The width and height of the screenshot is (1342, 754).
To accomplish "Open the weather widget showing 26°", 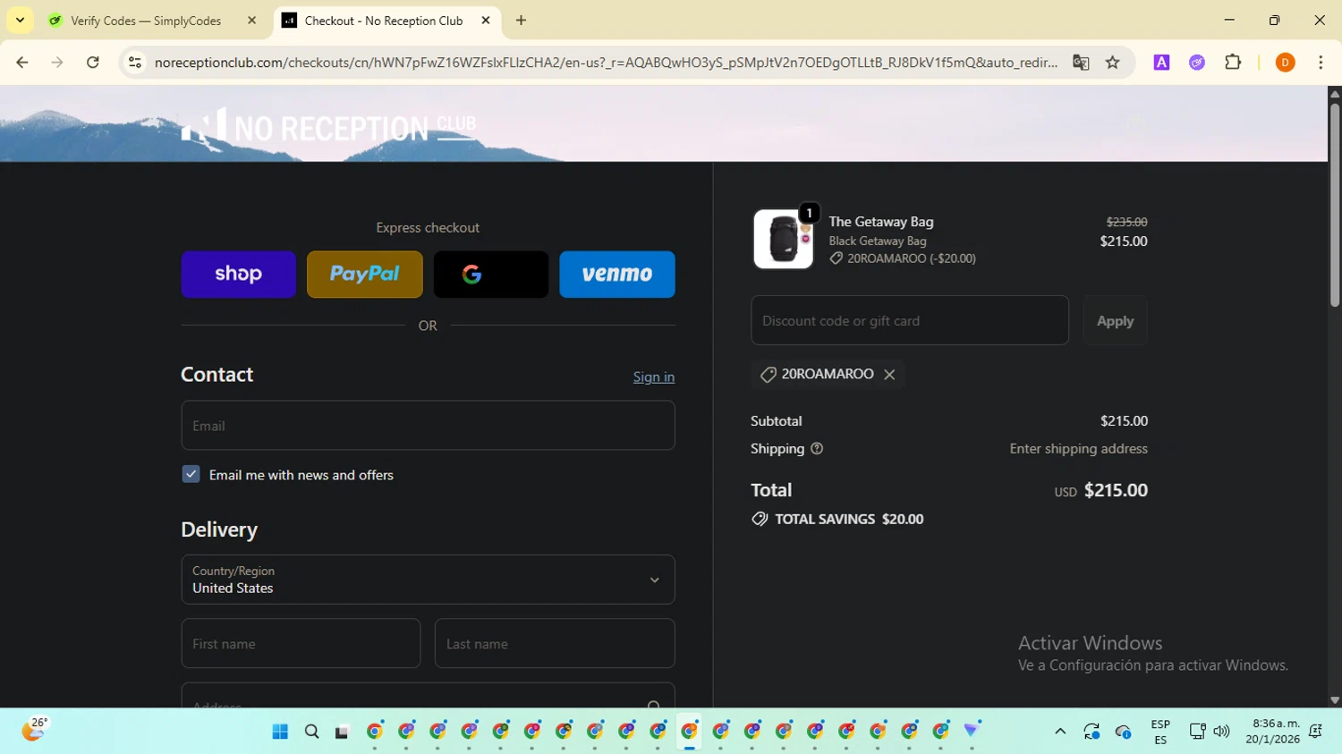I will click(x=34, y=730).
